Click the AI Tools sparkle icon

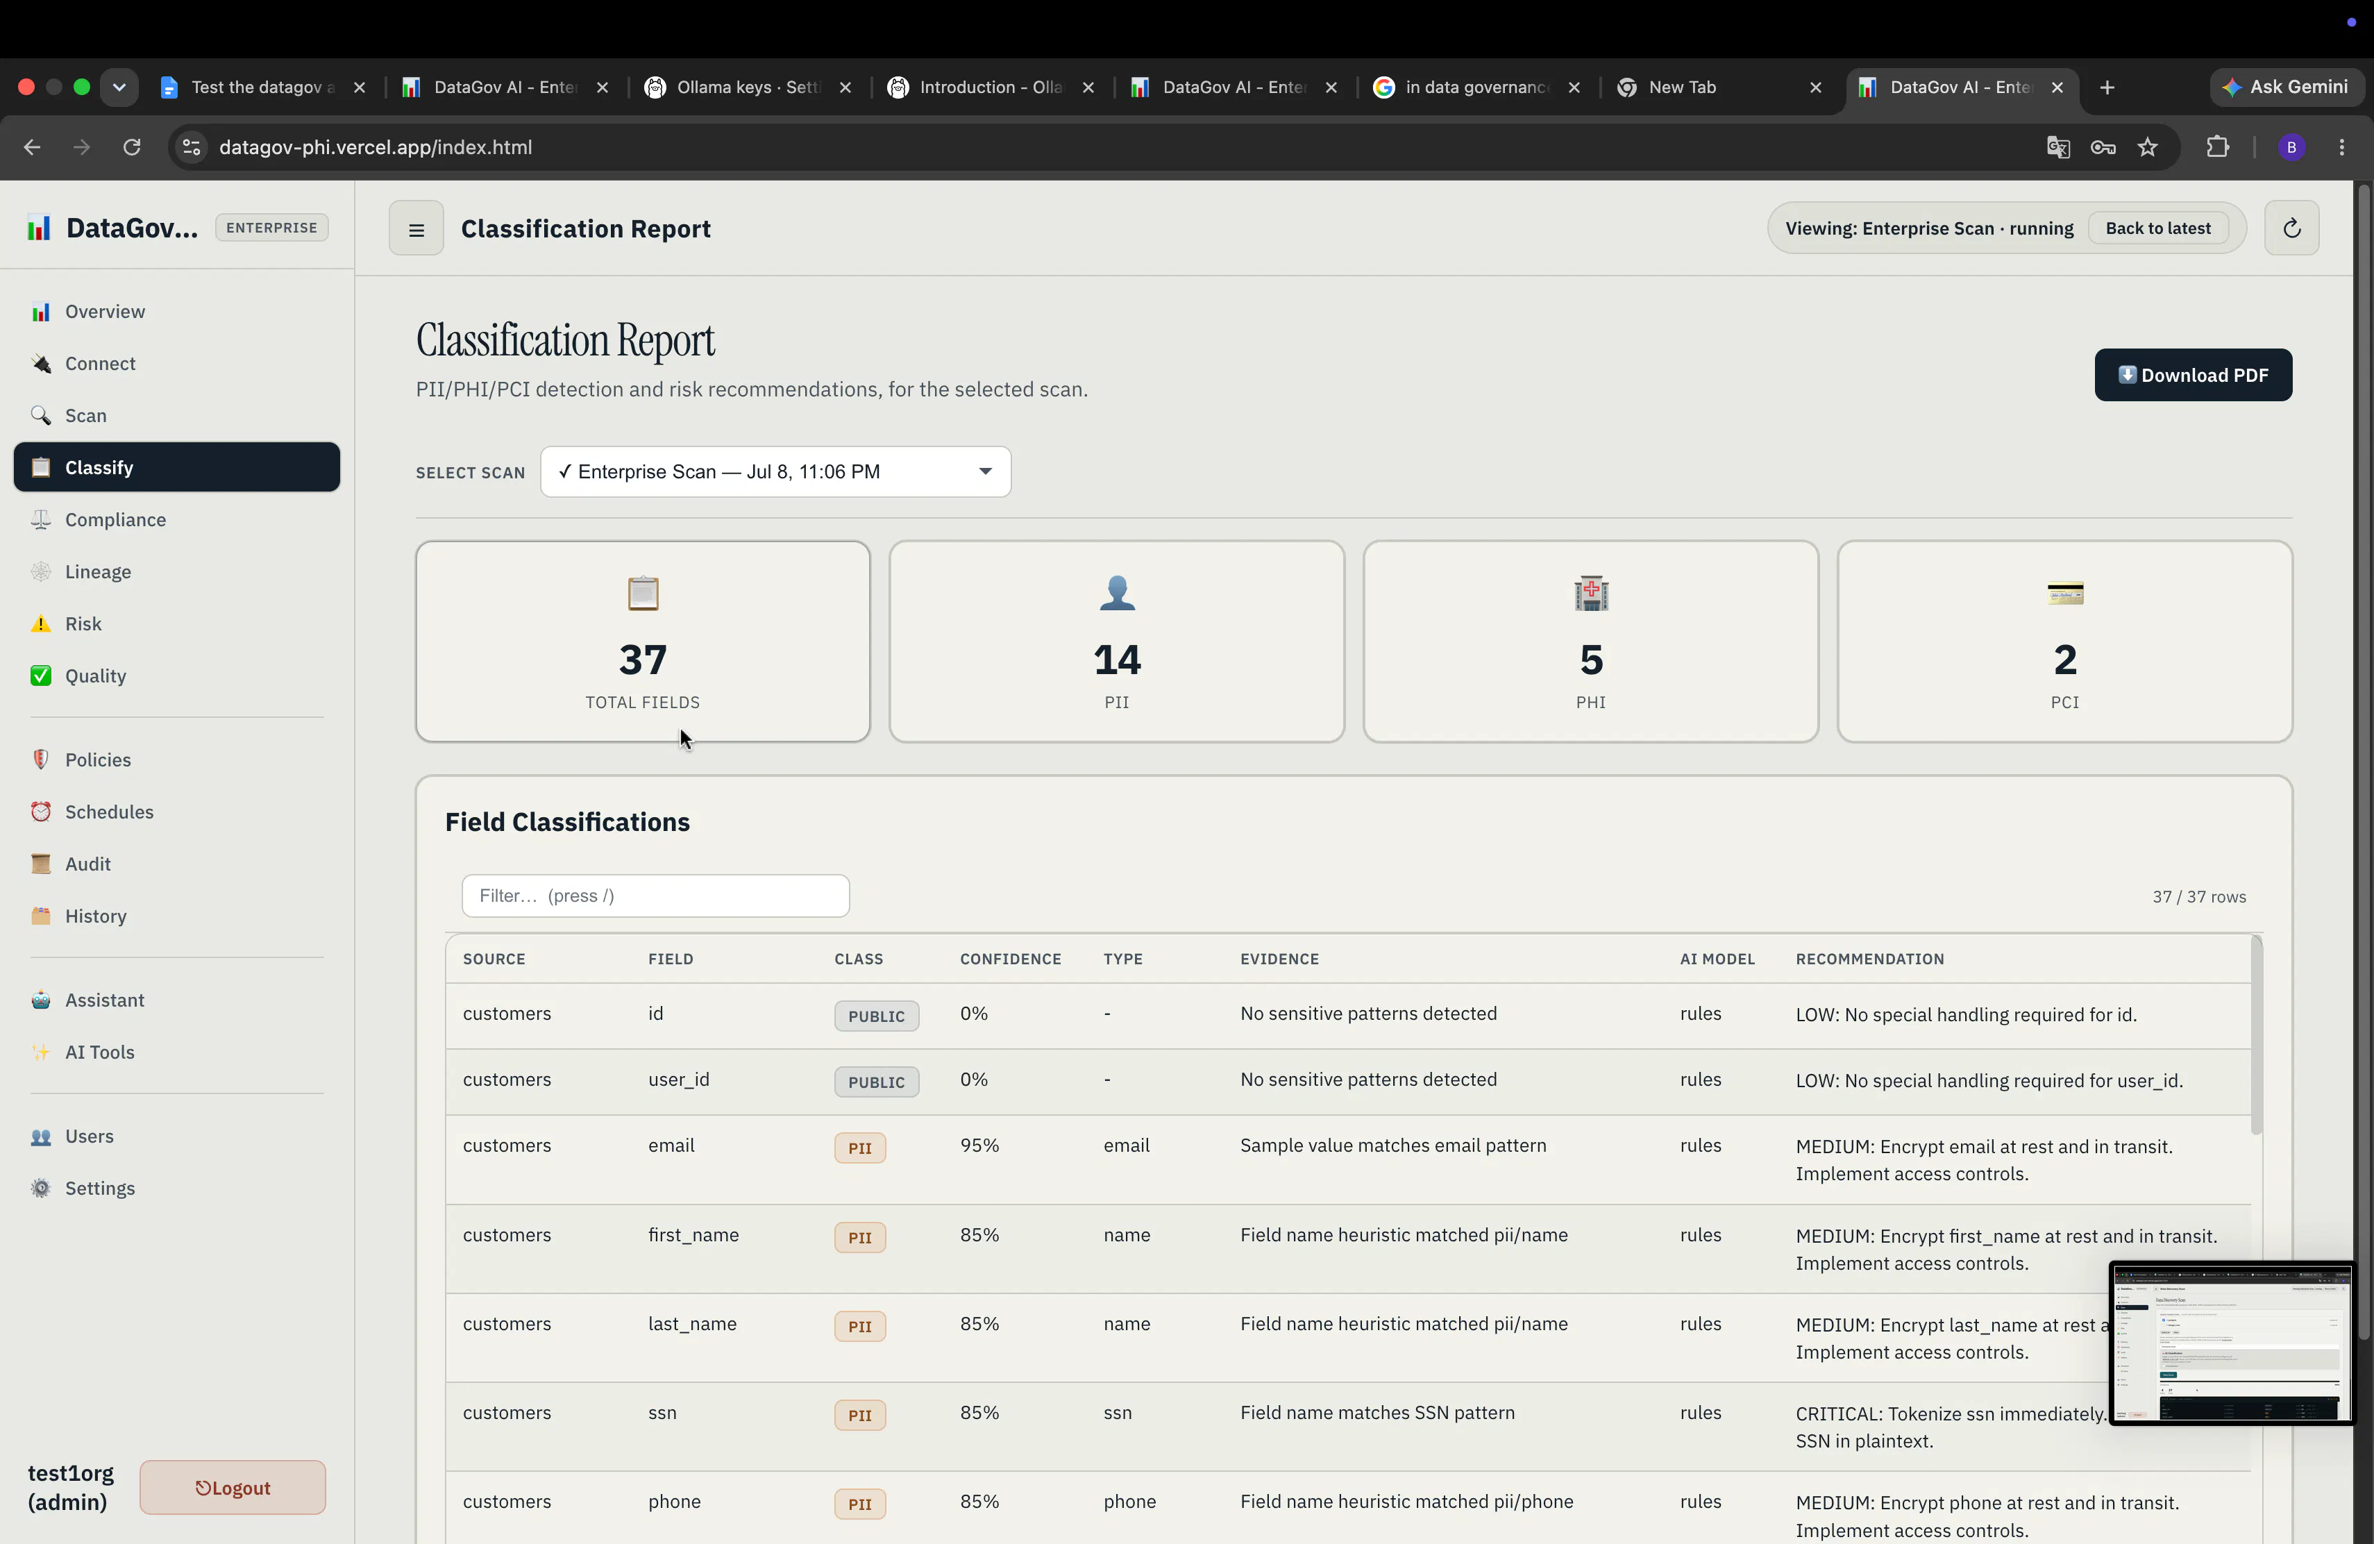click(x=41, y=1051)
